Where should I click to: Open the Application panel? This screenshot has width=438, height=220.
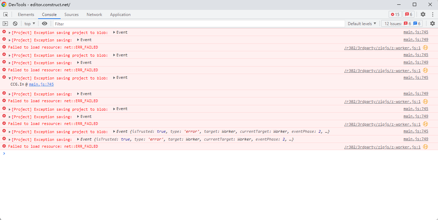point(120,14)
